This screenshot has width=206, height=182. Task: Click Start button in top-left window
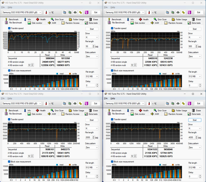(x=92, y=29)
